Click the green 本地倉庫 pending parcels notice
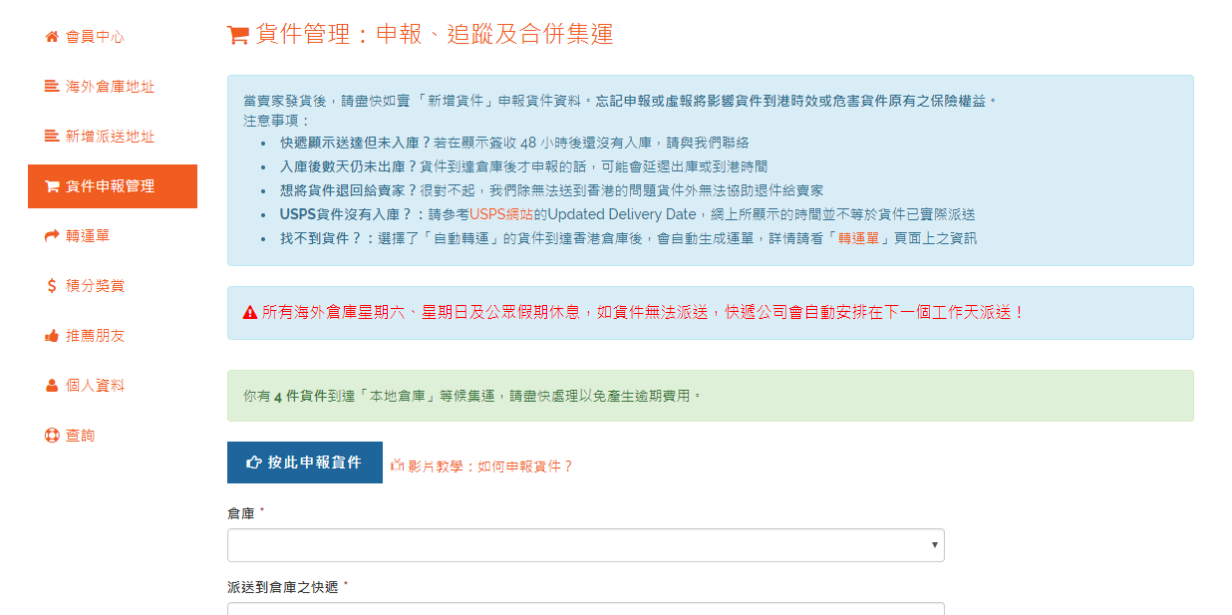The height and width of the screenshot is (615, 1232). pyautogui.click(x=710, y=396)
